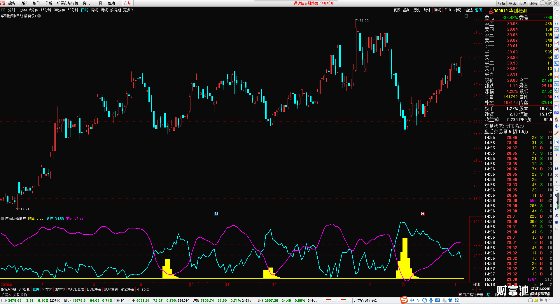The height and width of the screenshot is (304, 560).
Task: Click the red dollar sign sidebar icon
Action: (x=556, y=119)
